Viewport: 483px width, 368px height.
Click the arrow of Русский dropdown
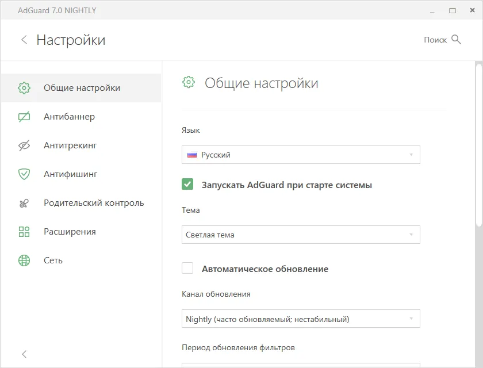411,155
